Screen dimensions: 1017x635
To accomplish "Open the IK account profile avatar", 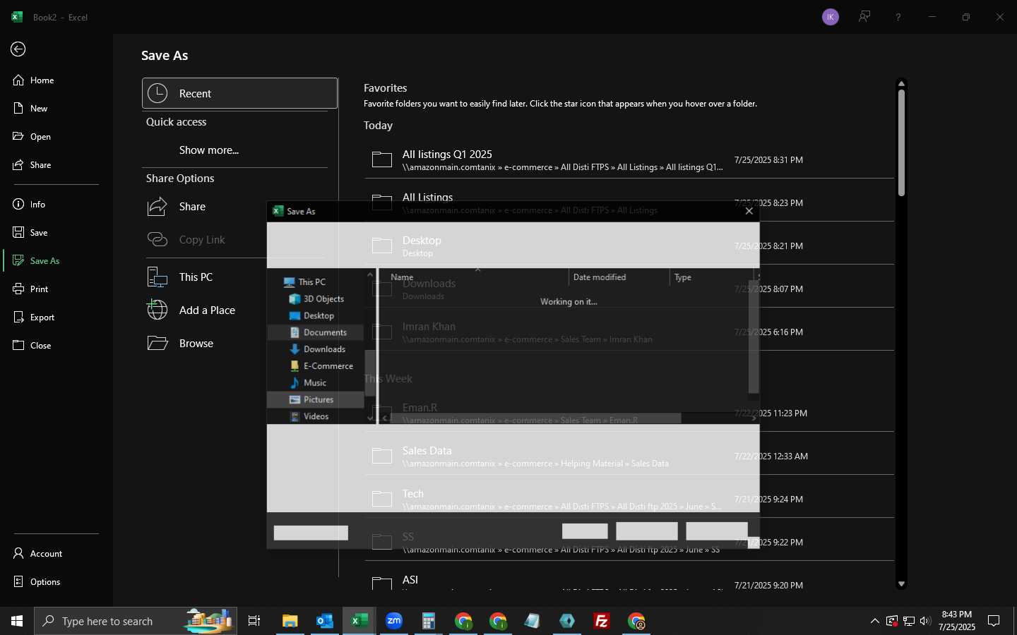I will 831,17.
